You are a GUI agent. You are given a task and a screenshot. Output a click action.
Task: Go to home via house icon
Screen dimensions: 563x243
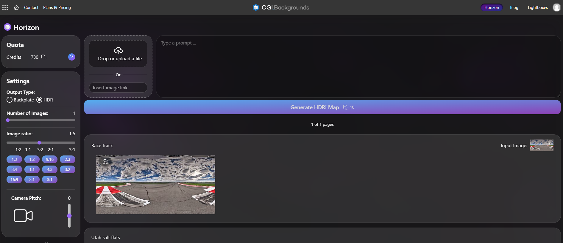pos(16,7)
